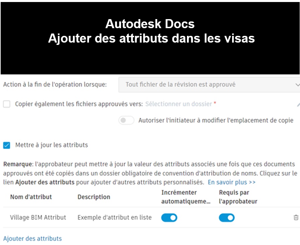Click 'Ajouter des attributs' link below the table
This screenshot has height=245, width=300.
pyautogui.click(x=32, y=239)
